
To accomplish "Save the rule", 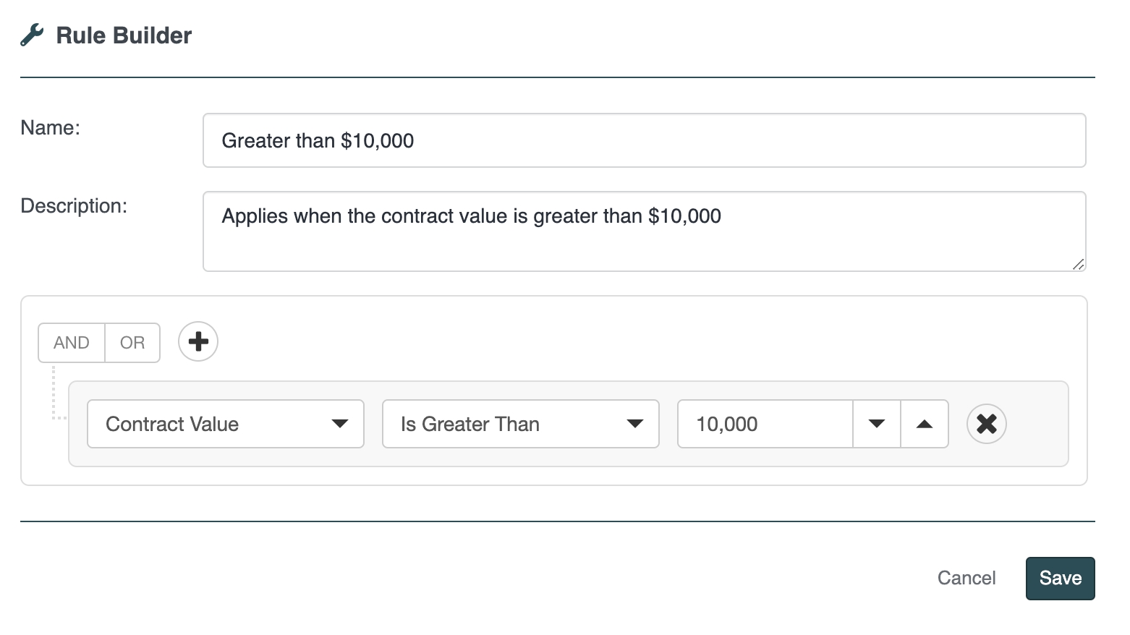I will coord(1060,579).
